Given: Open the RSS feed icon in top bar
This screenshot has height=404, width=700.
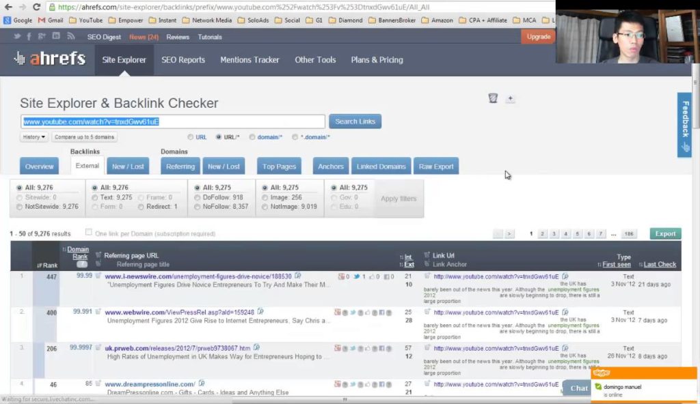Looking at the screenshot, I should pos(71,37).
